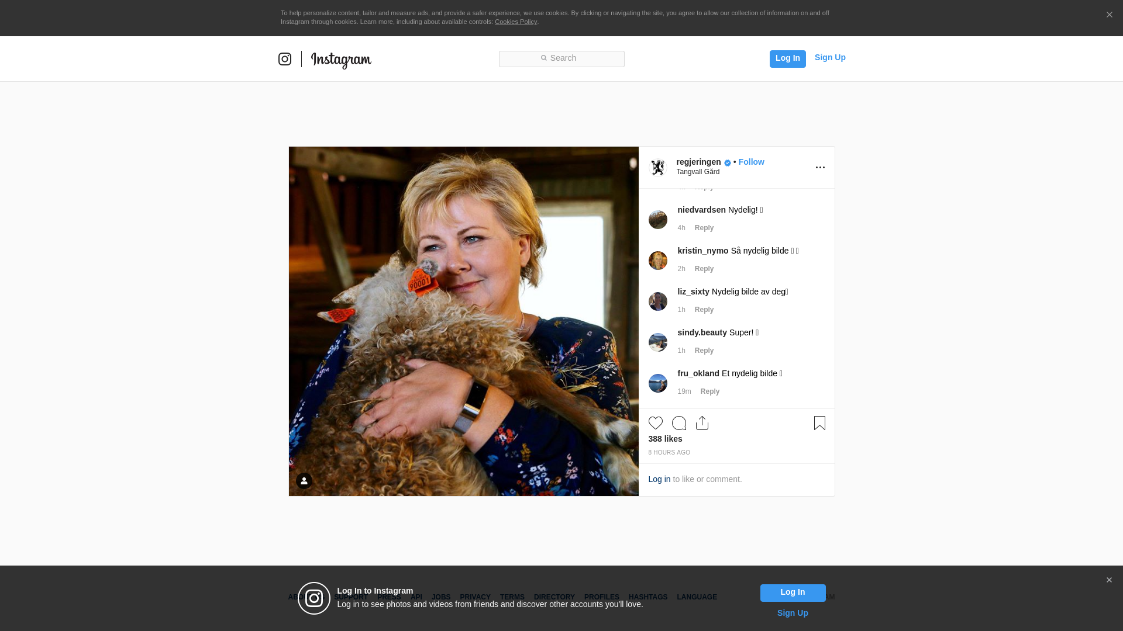Open the Sign Up link in header
Viewport: 1123px width, 631px height.
829,57
